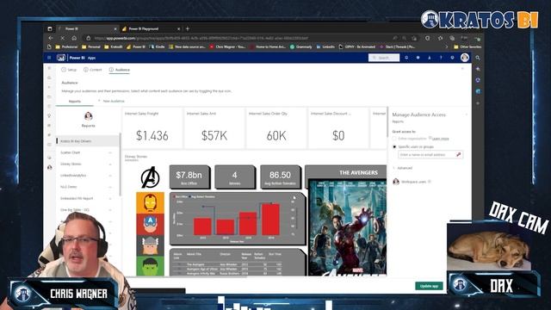Open the Apps breadcrumb link in header

92,58
